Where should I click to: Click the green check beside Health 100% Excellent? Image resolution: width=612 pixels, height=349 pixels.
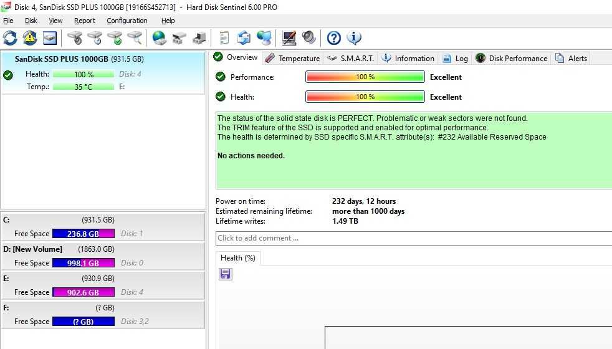coord(221,97)
